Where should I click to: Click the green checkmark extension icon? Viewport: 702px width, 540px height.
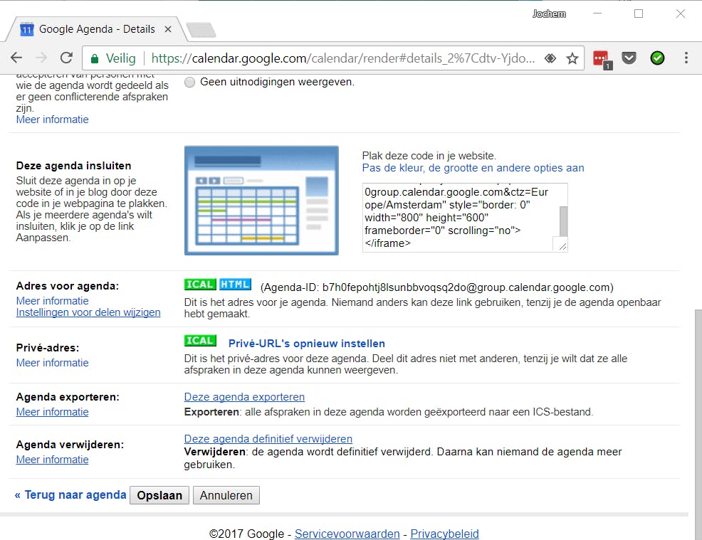point(657,58)
